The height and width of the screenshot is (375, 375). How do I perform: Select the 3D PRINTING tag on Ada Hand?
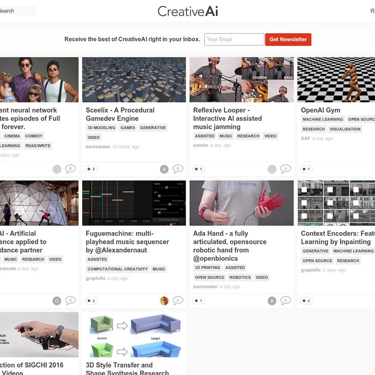click(x=207, y=267)
